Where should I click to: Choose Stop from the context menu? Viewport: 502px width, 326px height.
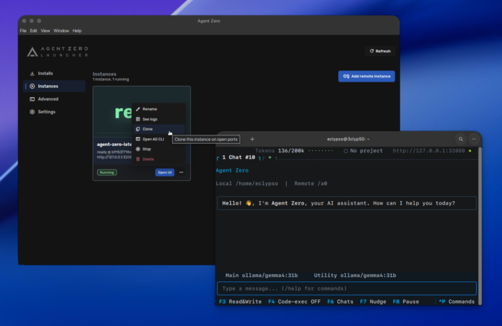[x=159, y=149]
